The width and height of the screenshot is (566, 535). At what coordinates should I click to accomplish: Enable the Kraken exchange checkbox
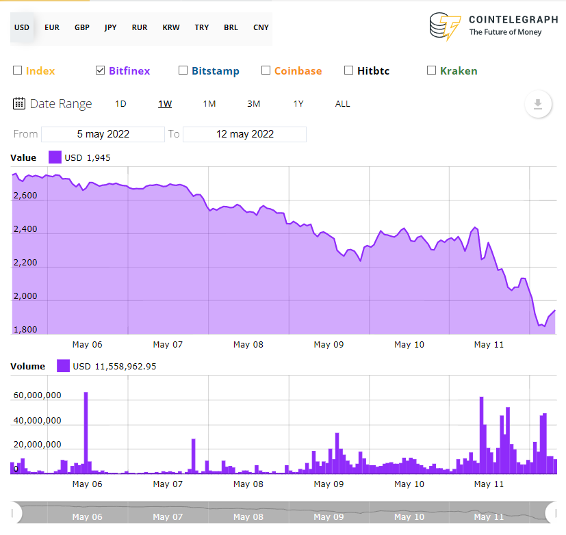tap(431, 70)
